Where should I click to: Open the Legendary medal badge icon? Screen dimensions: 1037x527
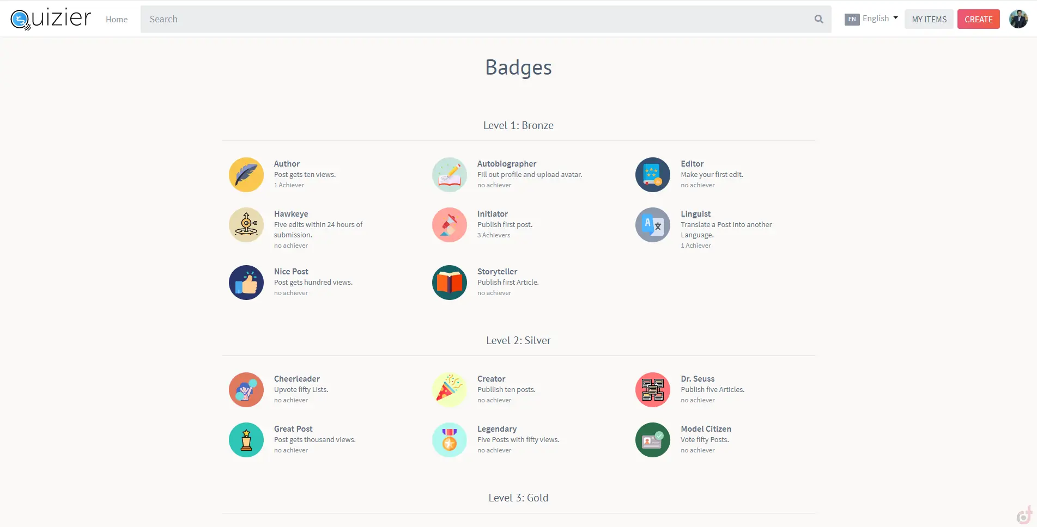[450, 440]
